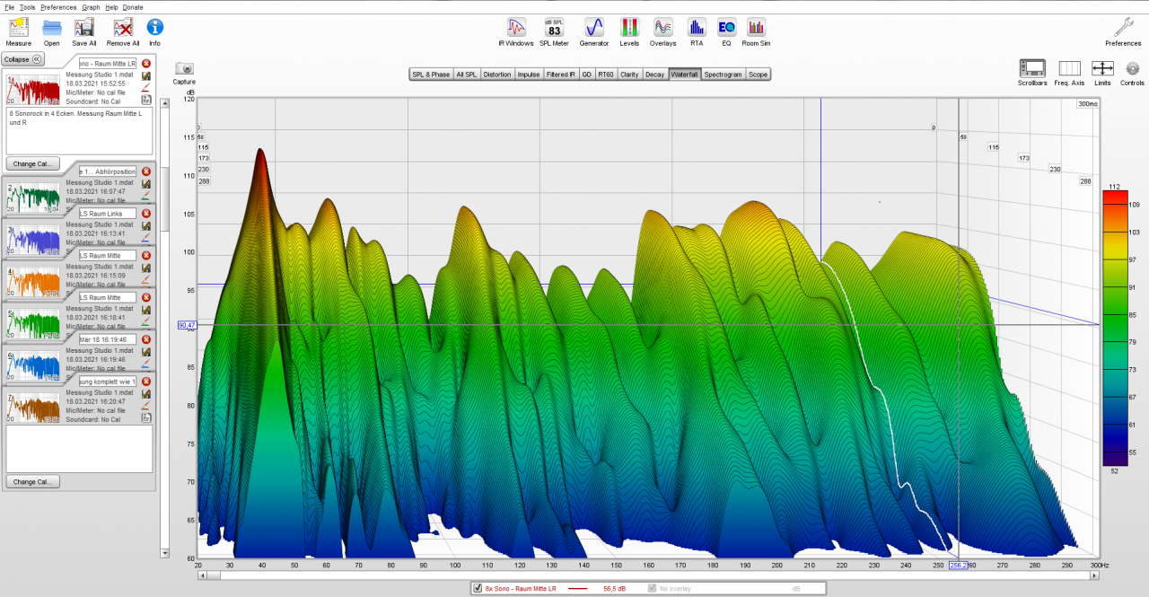The height and width of the screenshot is (597, 1149).
Task: Remove all measurements with Remove All
Action: (x=123, y=31)
